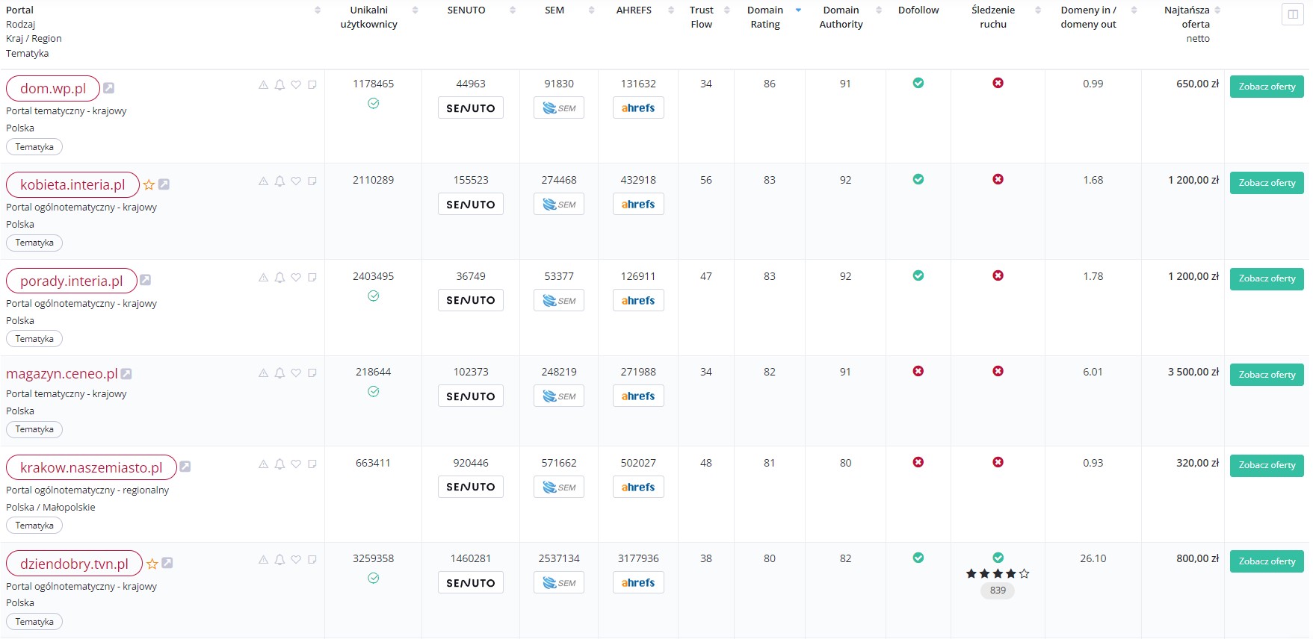Click verified users checkmark under 3259358

pos(374,579)
